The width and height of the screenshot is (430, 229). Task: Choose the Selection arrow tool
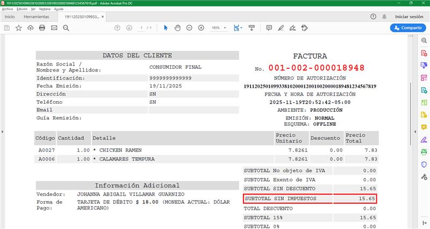tap(166, 27)
